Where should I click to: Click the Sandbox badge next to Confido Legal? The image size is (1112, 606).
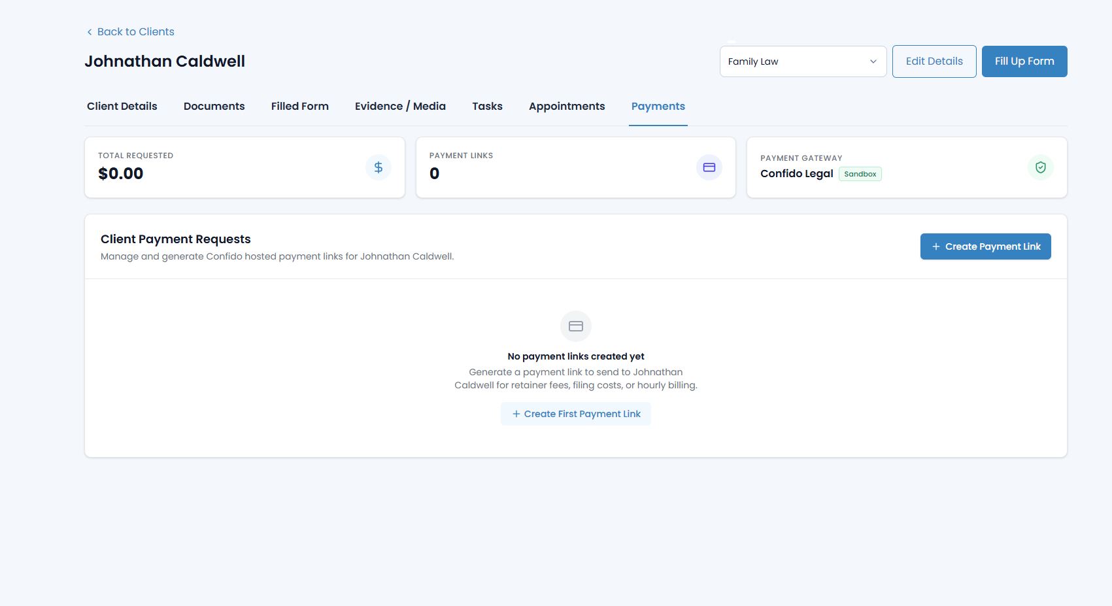click(860, 174)
